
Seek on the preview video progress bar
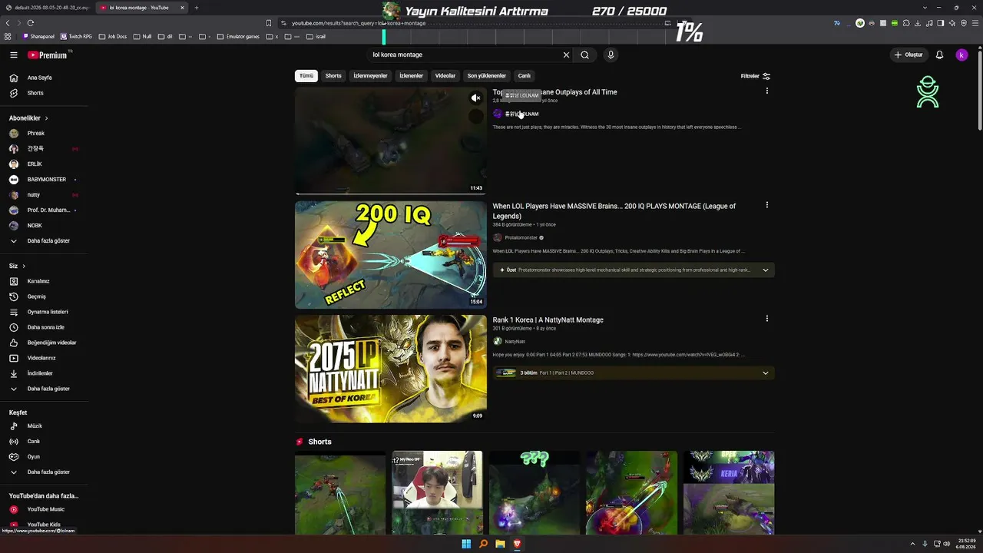(x=391, y=194)
